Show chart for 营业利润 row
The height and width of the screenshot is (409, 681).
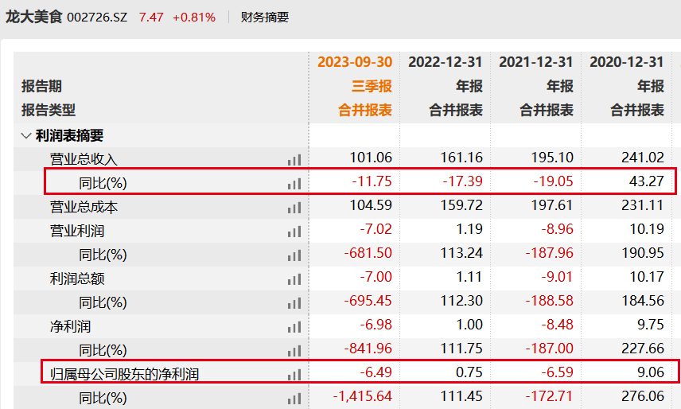tap(294, 232)
